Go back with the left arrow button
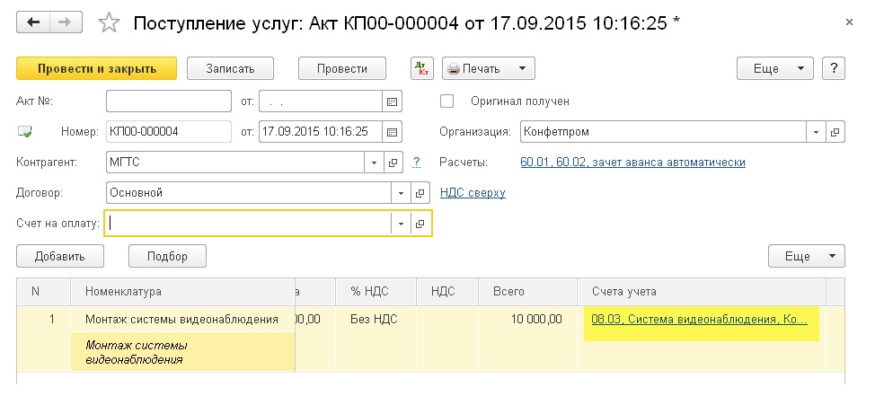 click(x=33, y=22)
